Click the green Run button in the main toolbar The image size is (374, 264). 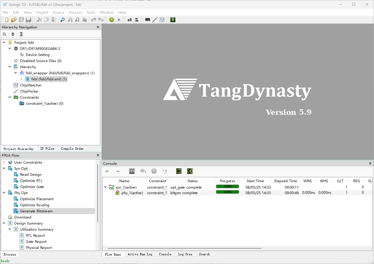112,20
